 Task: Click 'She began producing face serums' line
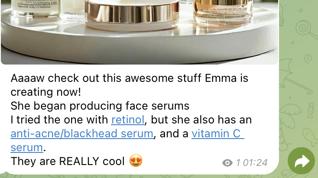click(100, 106)
